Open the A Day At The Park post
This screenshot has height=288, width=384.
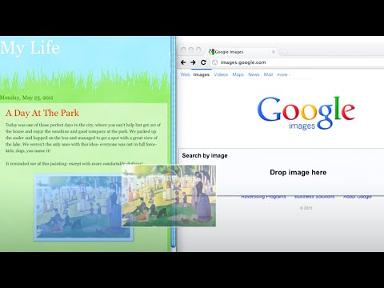pos(42,113)
